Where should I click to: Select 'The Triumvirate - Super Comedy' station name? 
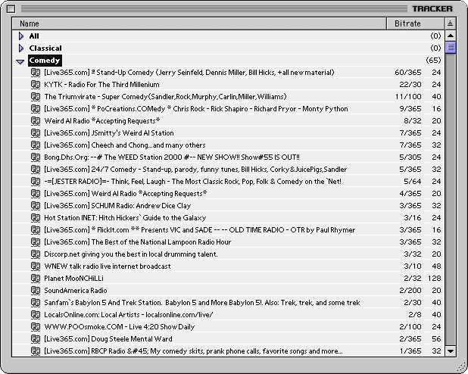tap(165, 97)
